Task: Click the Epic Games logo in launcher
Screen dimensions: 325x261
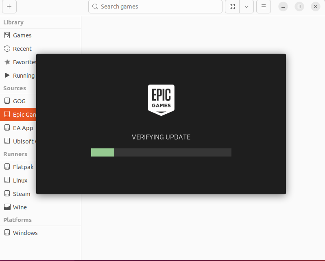Action: (161, 100)
